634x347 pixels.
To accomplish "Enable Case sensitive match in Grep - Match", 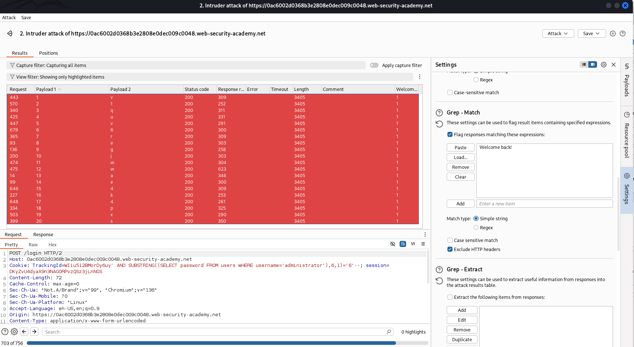I will click(450, 240).
